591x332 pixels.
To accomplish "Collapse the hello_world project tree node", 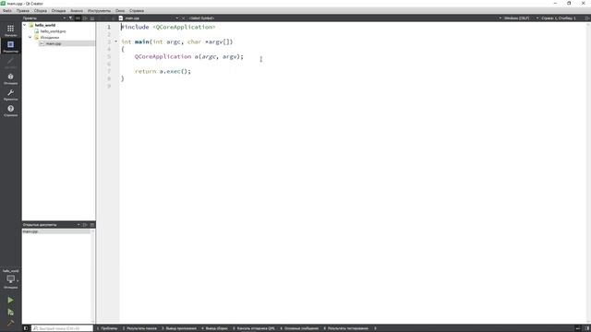I will click(25, 25).
